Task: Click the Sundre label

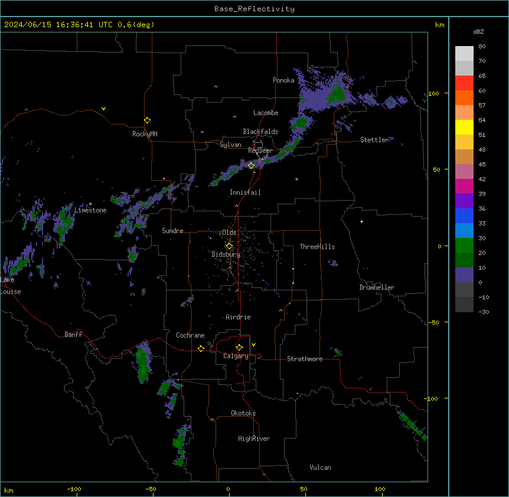Action: click(x=172, y=231)
